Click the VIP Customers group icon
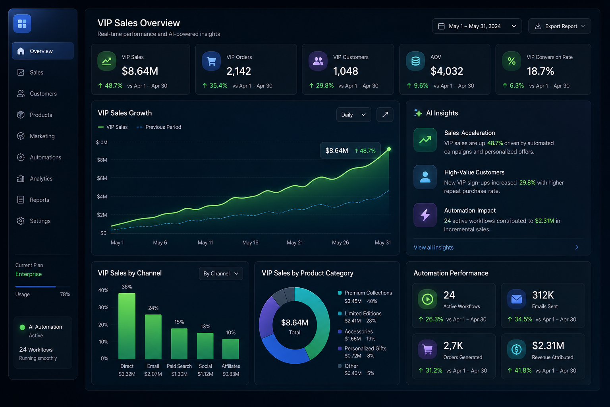The image size is (610, 407). (318, 61)
